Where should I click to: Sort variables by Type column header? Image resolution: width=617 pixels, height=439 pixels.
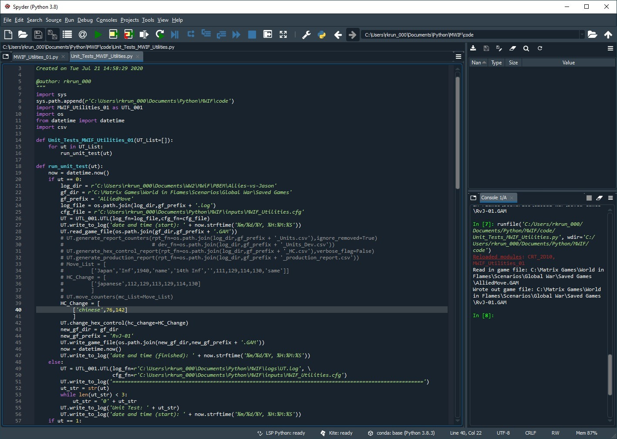point(496,63)
